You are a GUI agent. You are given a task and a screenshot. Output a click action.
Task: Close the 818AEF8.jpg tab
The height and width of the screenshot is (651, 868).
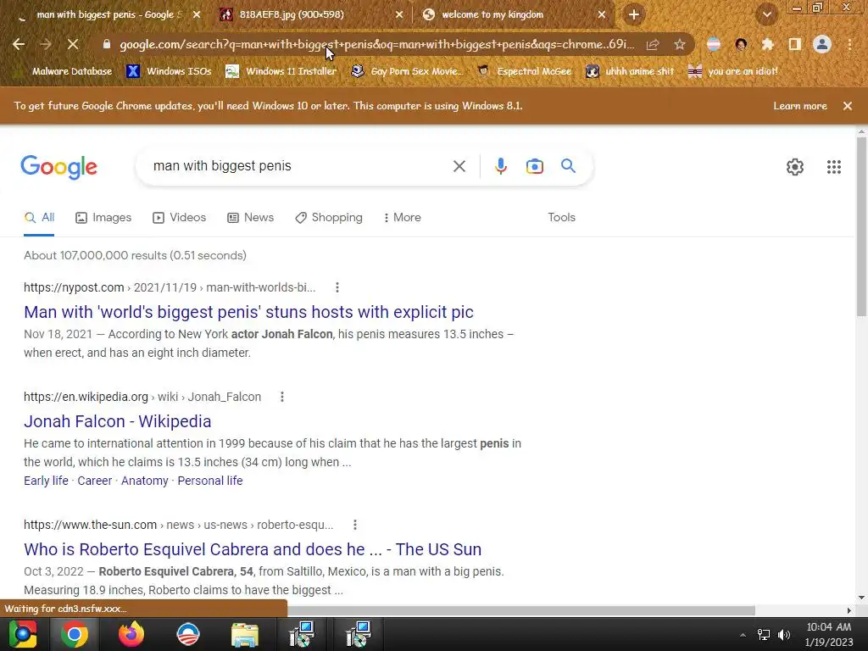point(399,15)
